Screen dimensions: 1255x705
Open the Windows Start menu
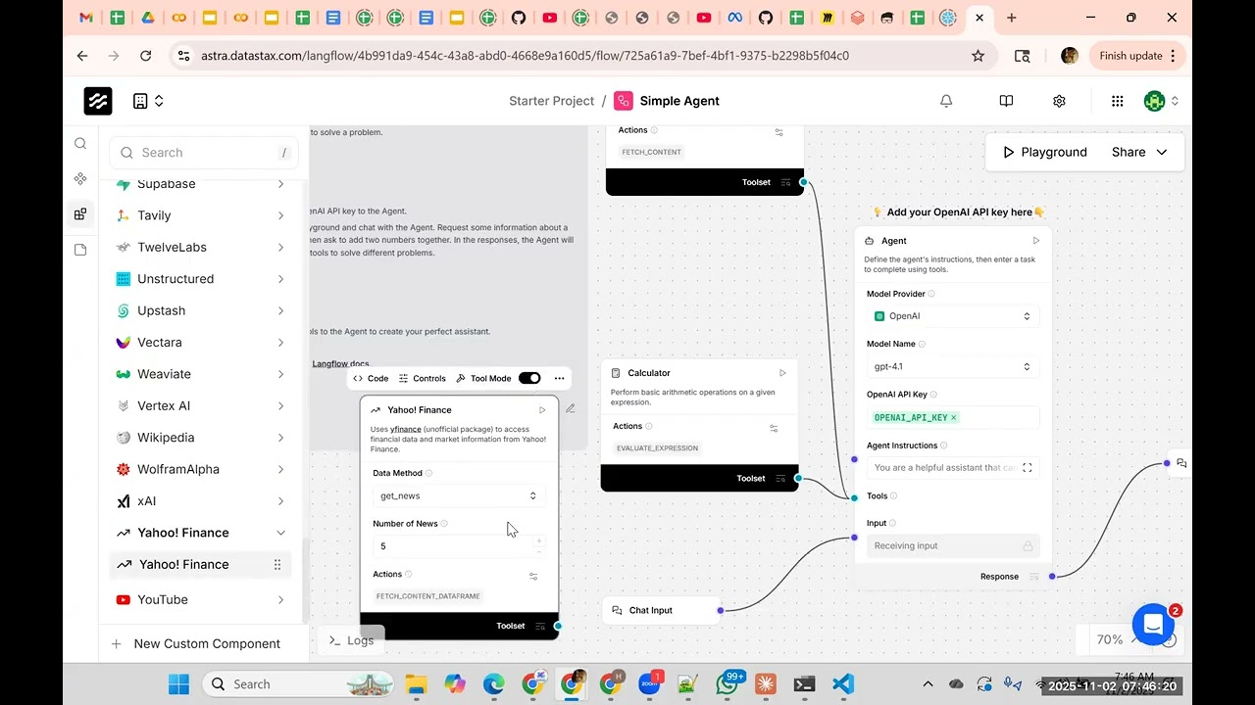178,683
